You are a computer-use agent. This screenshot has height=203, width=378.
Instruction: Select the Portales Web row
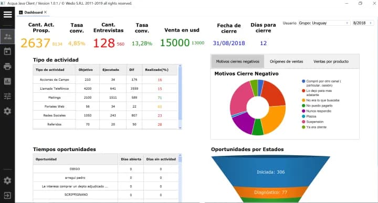click(x=106, y=106)
